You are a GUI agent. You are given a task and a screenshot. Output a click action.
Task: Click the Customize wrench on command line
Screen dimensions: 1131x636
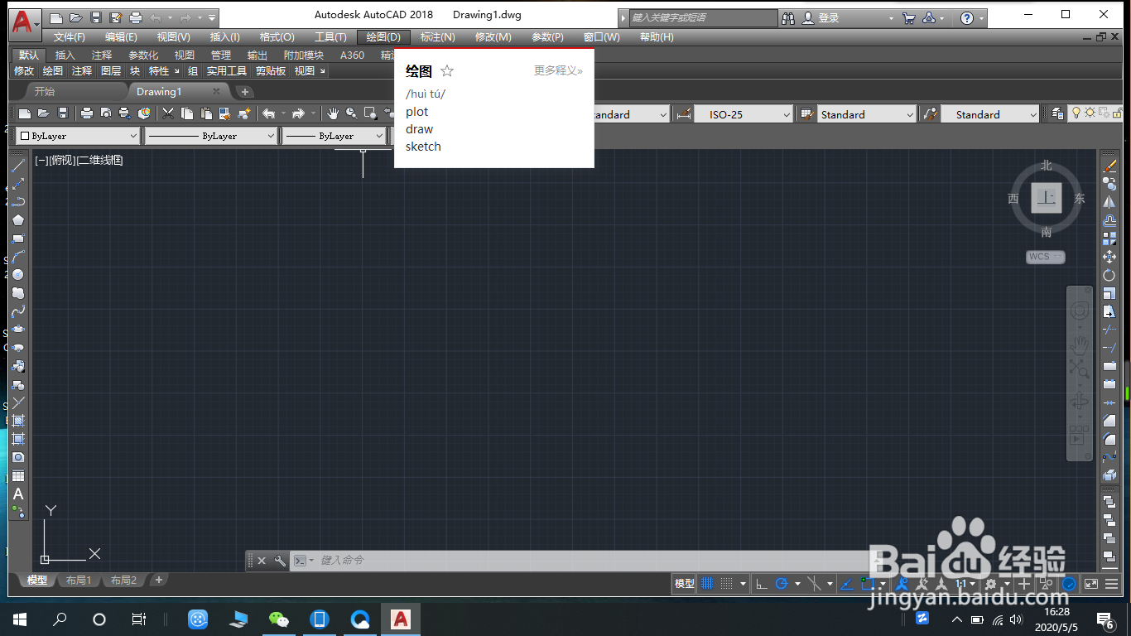click(x=280, y=561)
